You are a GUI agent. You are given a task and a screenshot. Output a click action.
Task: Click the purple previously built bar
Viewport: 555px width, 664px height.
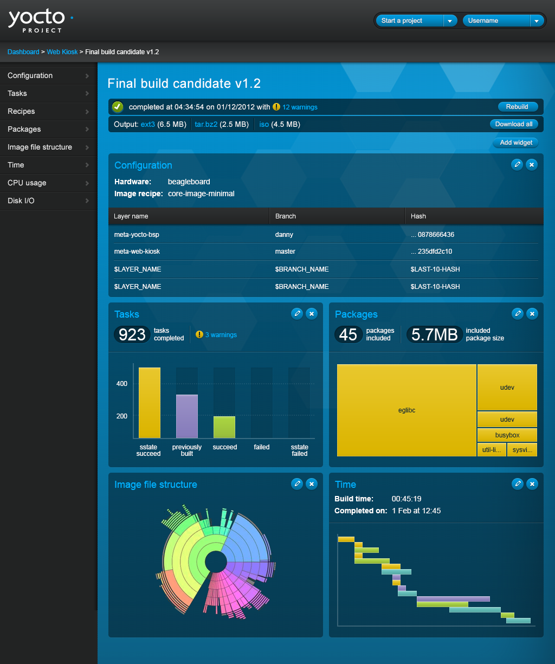coord(187,416)
